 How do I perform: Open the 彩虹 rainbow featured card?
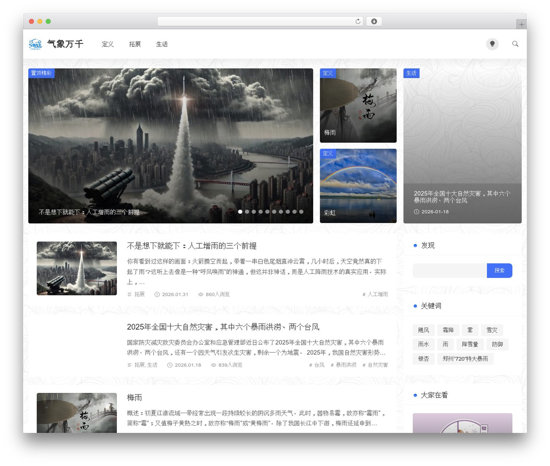[358, 186]
